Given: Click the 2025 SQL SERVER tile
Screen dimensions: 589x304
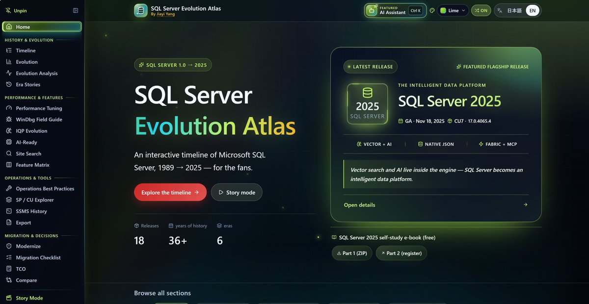Looking at the screenshot, I should (x=367, y=103).
